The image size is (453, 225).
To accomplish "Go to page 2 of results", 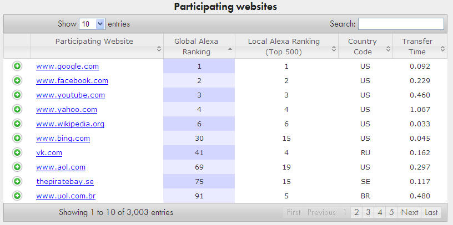I will click(x=356, y=212).
